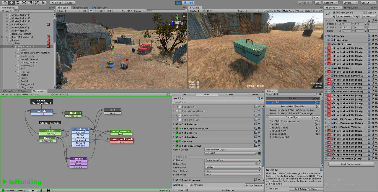
Task: Open the Shaded draw mode dropdown
Action: (x=69, y=11)
